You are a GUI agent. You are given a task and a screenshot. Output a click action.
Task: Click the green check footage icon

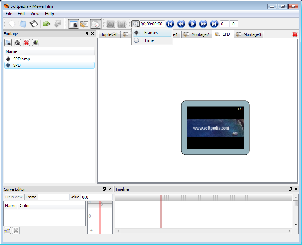[36, 43]
